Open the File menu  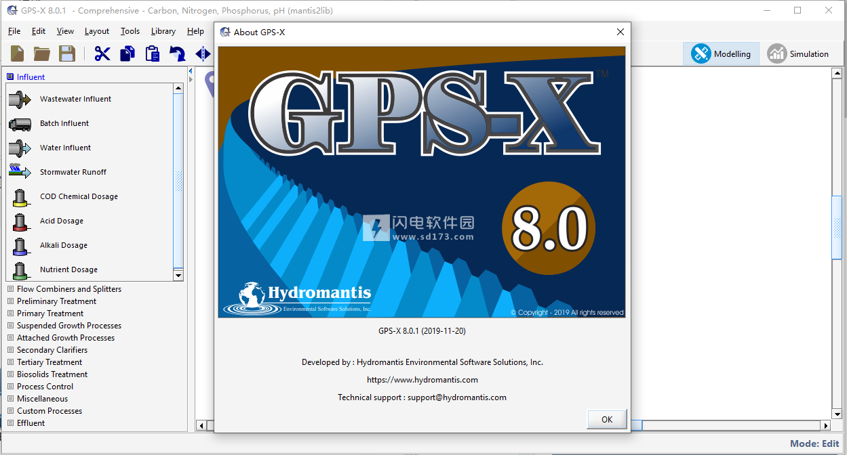click(14, 31)
